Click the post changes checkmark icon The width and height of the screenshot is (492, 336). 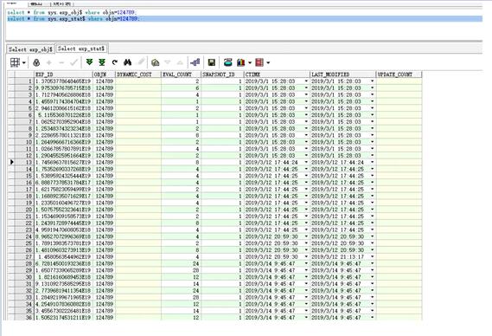coord(74,62)
